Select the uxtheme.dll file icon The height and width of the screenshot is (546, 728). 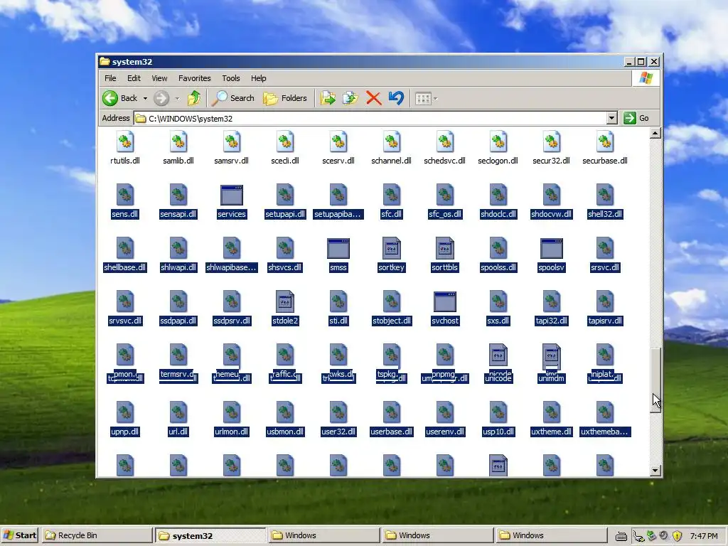[552, 412]
